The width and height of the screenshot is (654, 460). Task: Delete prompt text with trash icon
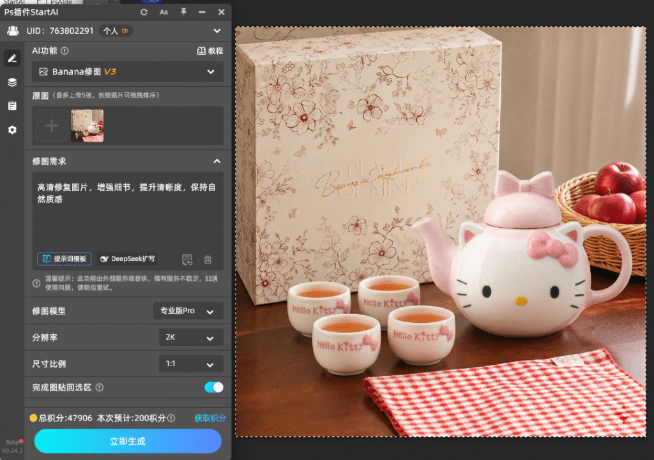coord(208,260)
